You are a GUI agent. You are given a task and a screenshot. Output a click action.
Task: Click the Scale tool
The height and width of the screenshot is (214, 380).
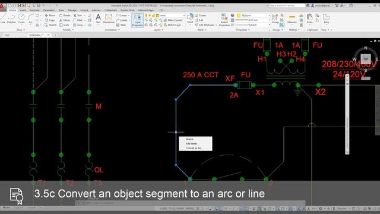64,25
